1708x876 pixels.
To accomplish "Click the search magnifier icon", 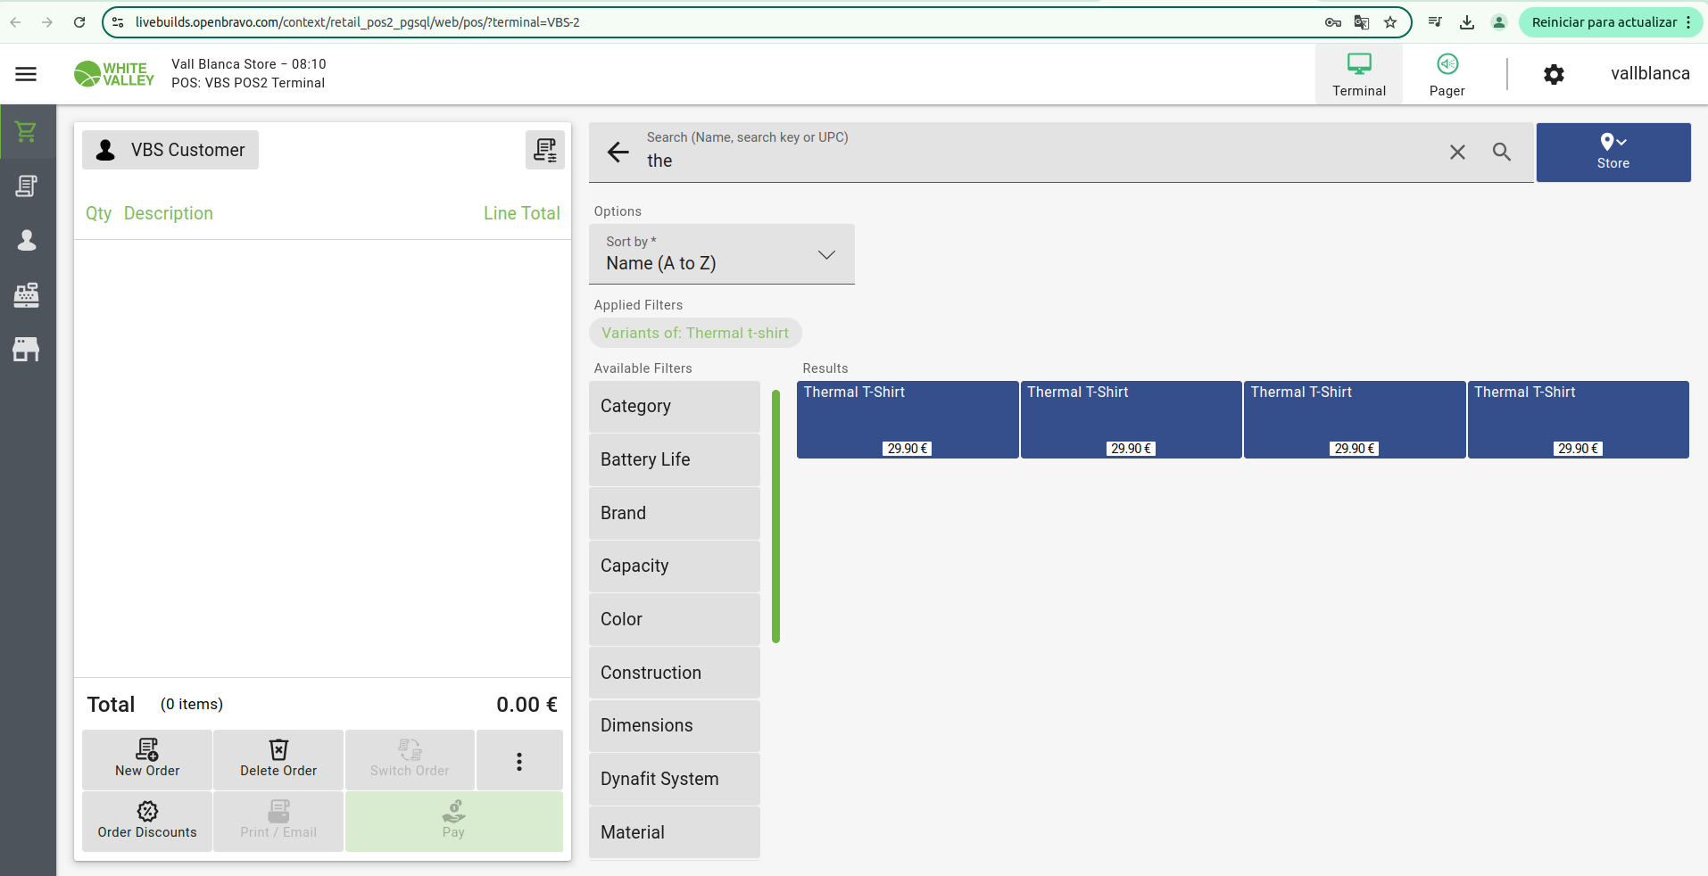I will [1502, 153].
